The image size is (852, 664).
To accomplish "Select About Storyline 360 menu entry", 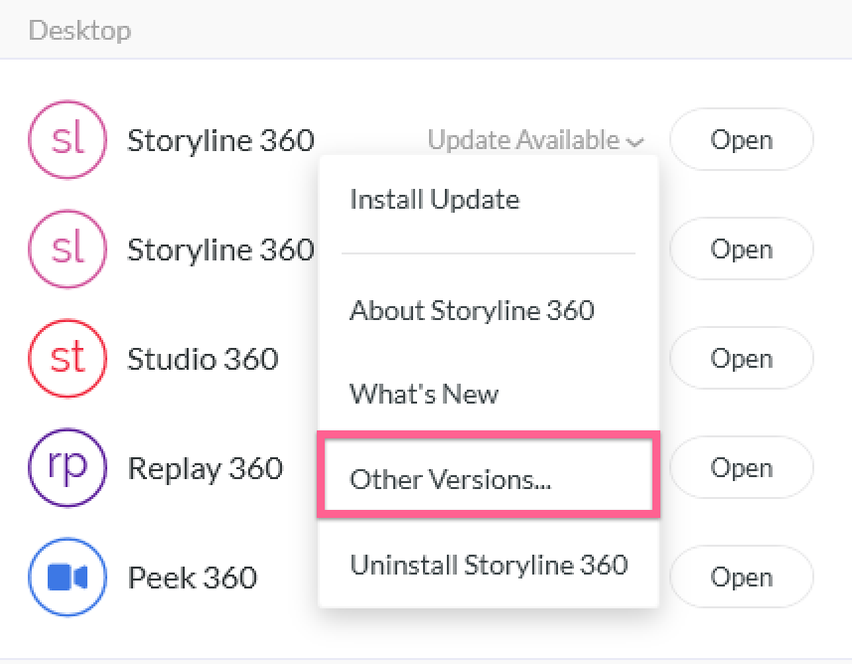I will [x=472, y=311].
